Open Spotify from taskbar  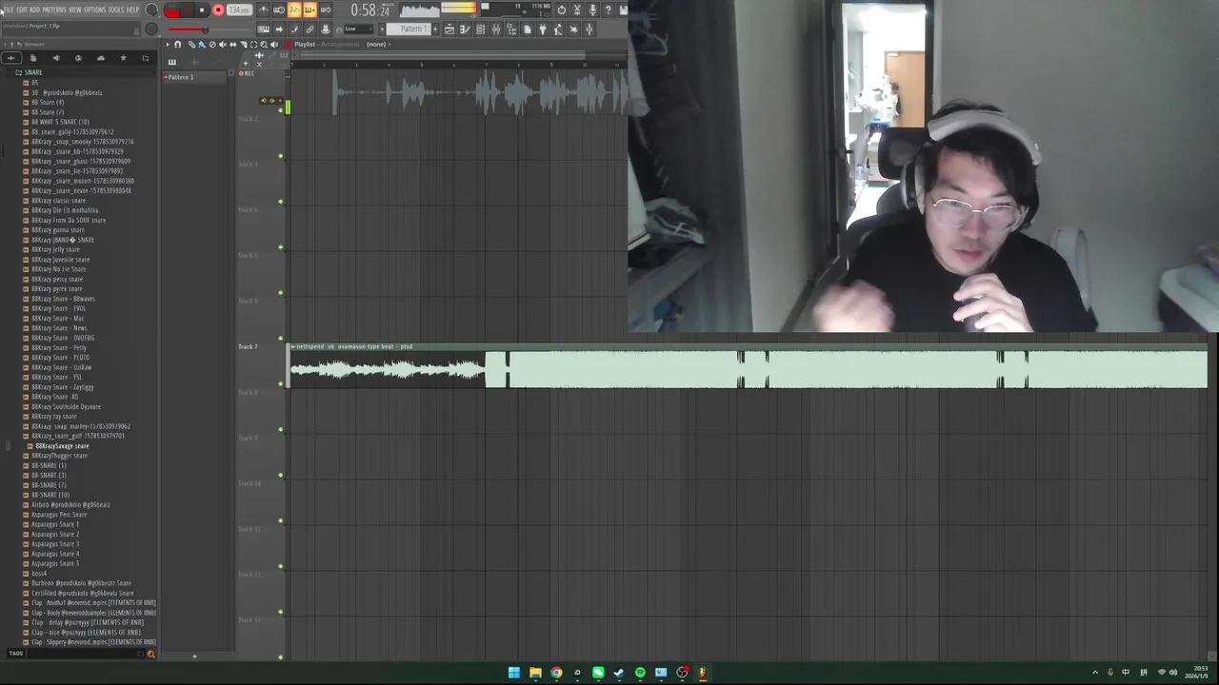[640, 673]
